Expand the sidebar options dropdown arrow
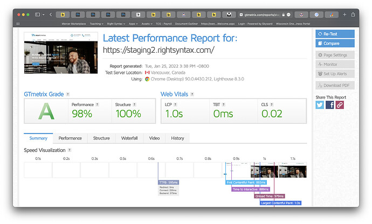The image size is (372, 224). [x=44, y=15]
